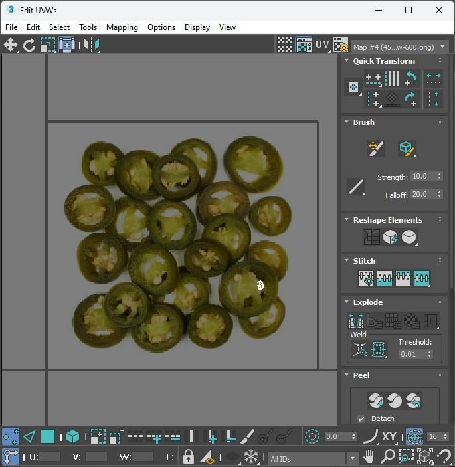This screenshot has width=455, height=467.
Task: Collapse the Quick Transform rollout
Action: [347, 60]
